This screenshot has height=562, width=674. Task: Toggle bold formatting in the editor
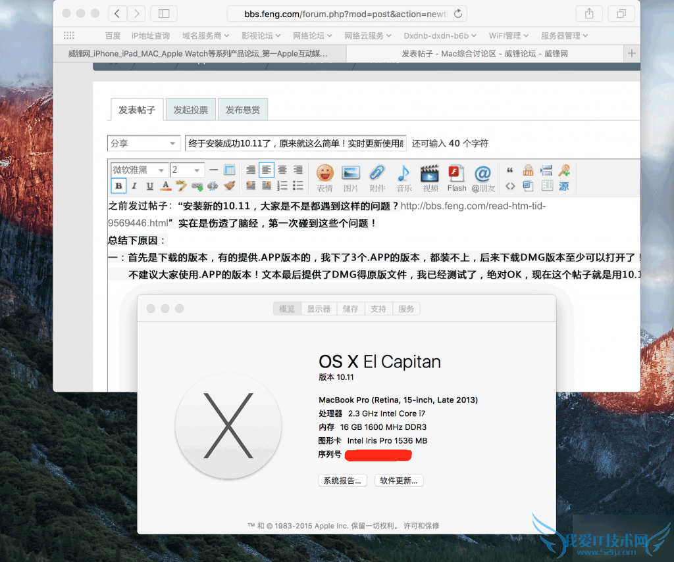click(118, 186)
